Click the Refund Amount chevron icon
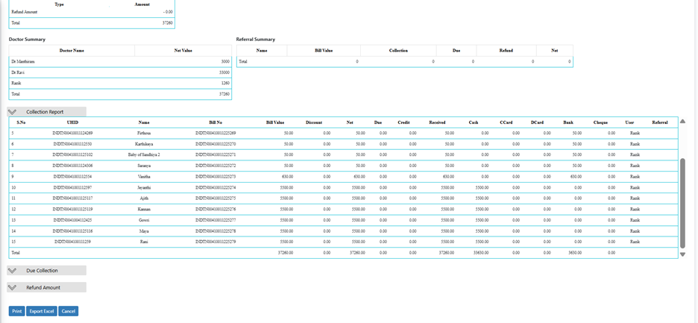 click(x=13, y=287)
